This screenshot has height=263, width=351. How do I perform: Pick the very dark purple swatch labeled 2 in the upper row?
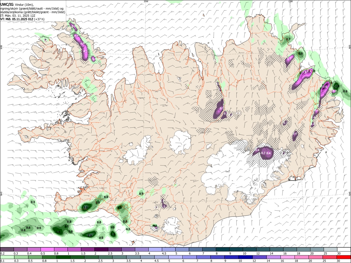pos(101,249)
